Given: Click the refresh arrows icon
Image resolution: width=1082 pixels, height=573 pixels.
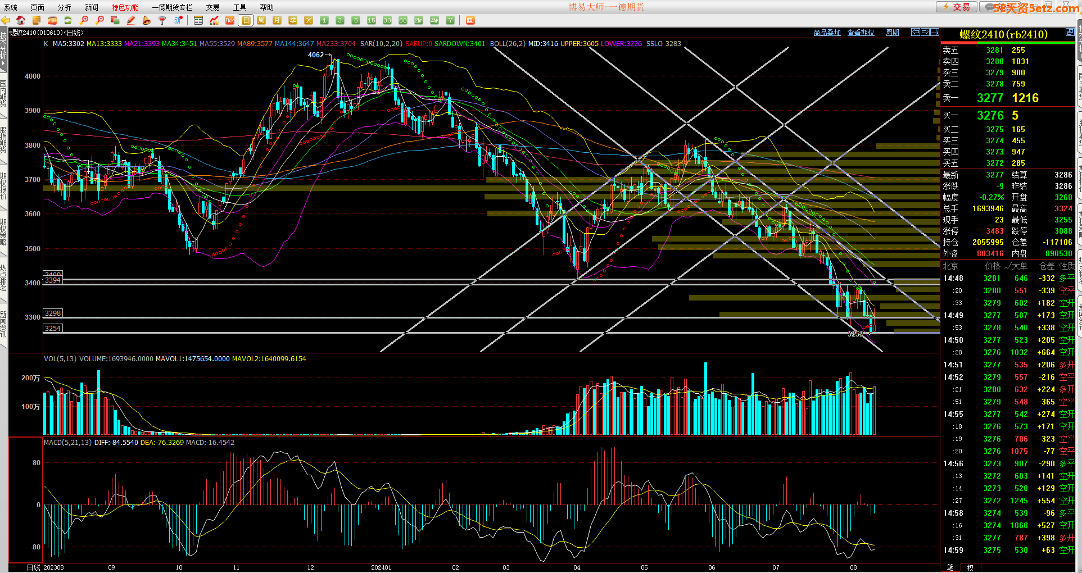Looking at the screenshot, I should click(68, 20).
